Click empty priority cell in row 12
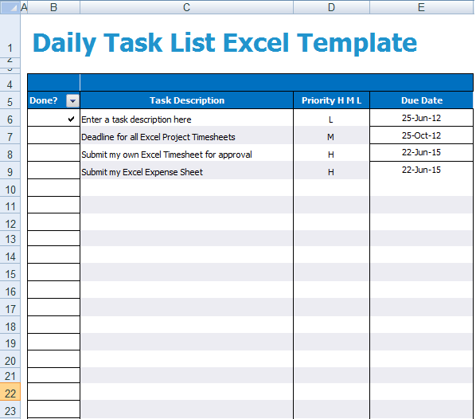This screenshot has width=476, height=419. coord(331,221)
